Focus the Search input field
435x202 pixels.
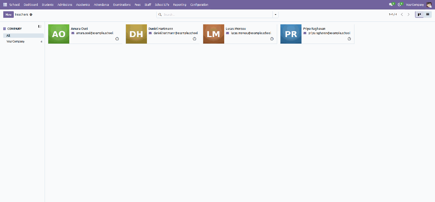217,15
